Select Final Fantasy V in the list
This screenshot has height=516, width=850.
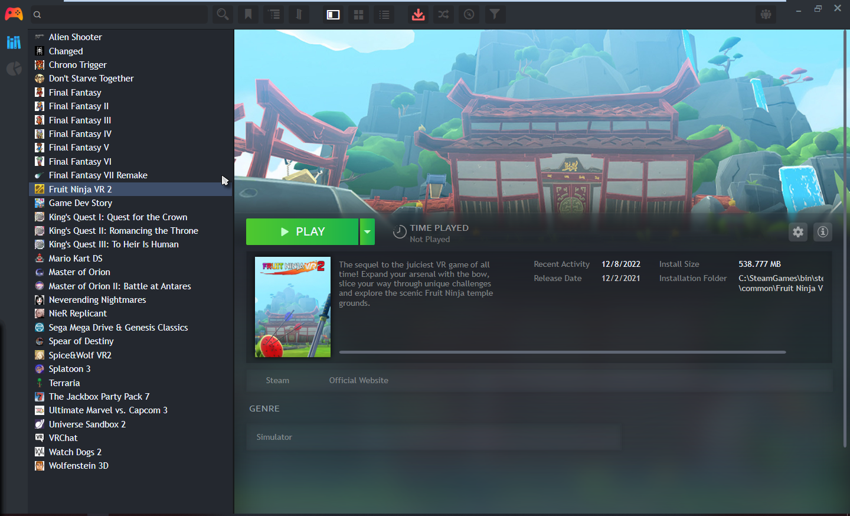tap(130, 148)
